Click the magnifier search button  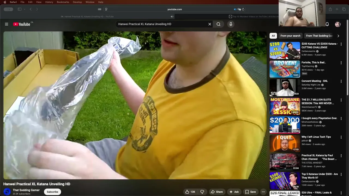(218, 24)
